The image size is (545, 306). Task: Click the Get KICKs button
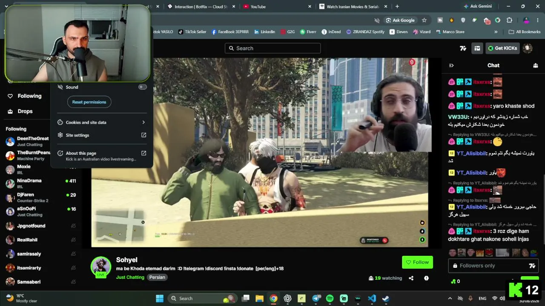(x=502, y=48)
